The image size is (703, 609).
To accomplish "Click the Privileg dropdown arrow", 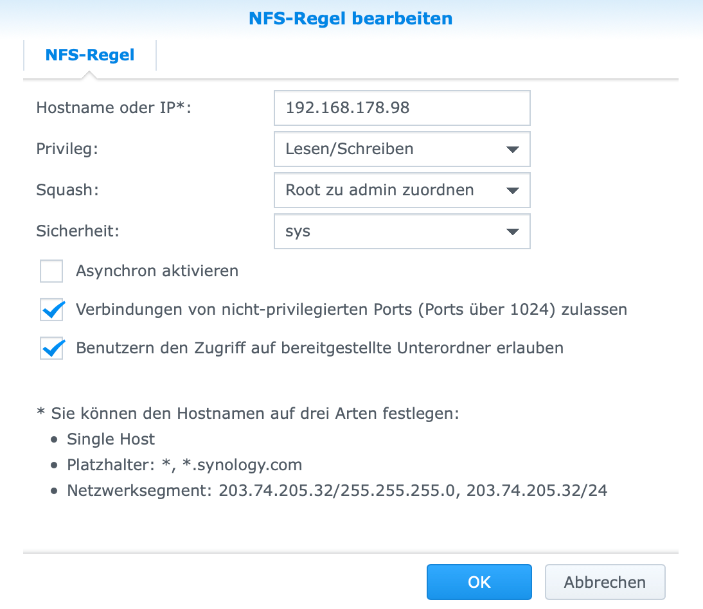I will [x=512, y=149].
